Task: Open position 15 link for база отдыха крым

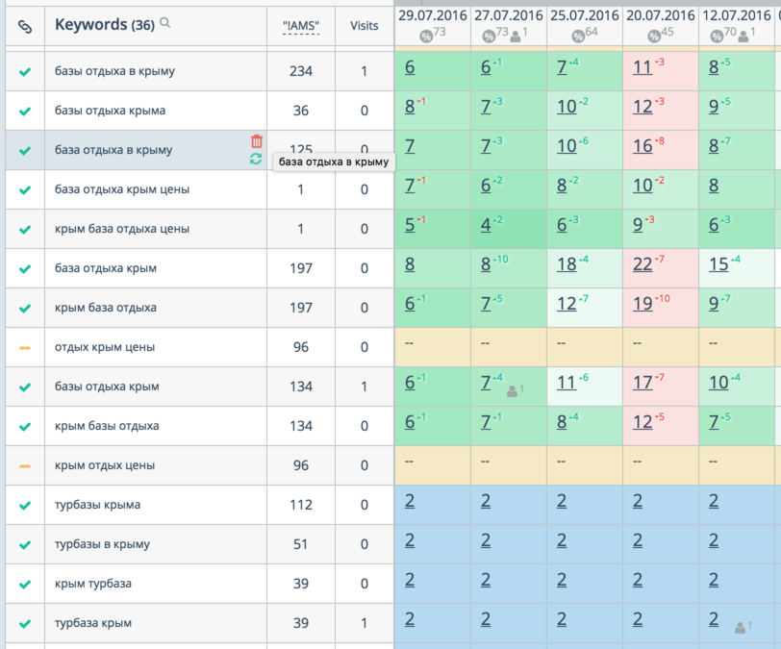Action: coord(718,264)
